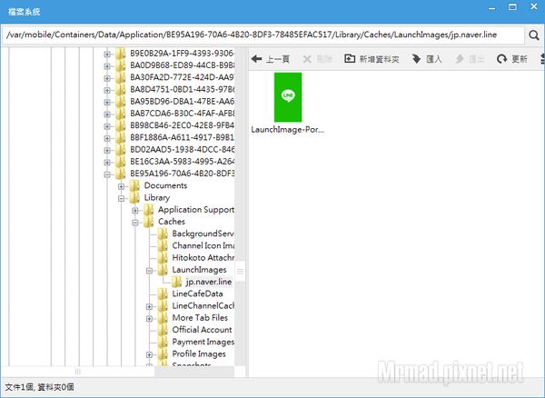Select the Payment Images folder
The width and height of the screenshot is (545, 398).
click(x=203, y=342)
